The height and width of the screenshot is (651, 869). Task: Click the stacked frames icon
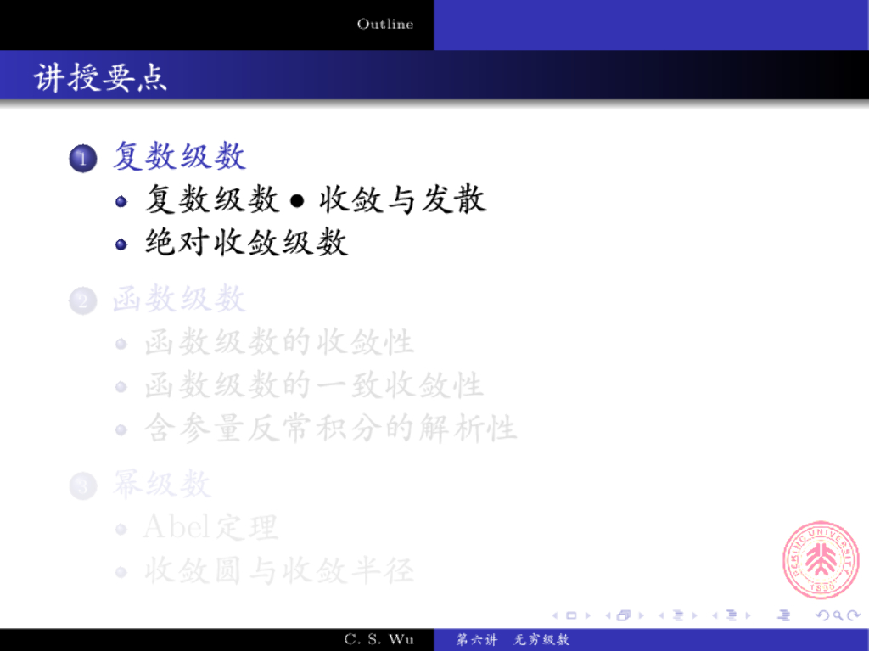[x=624, y=615]
